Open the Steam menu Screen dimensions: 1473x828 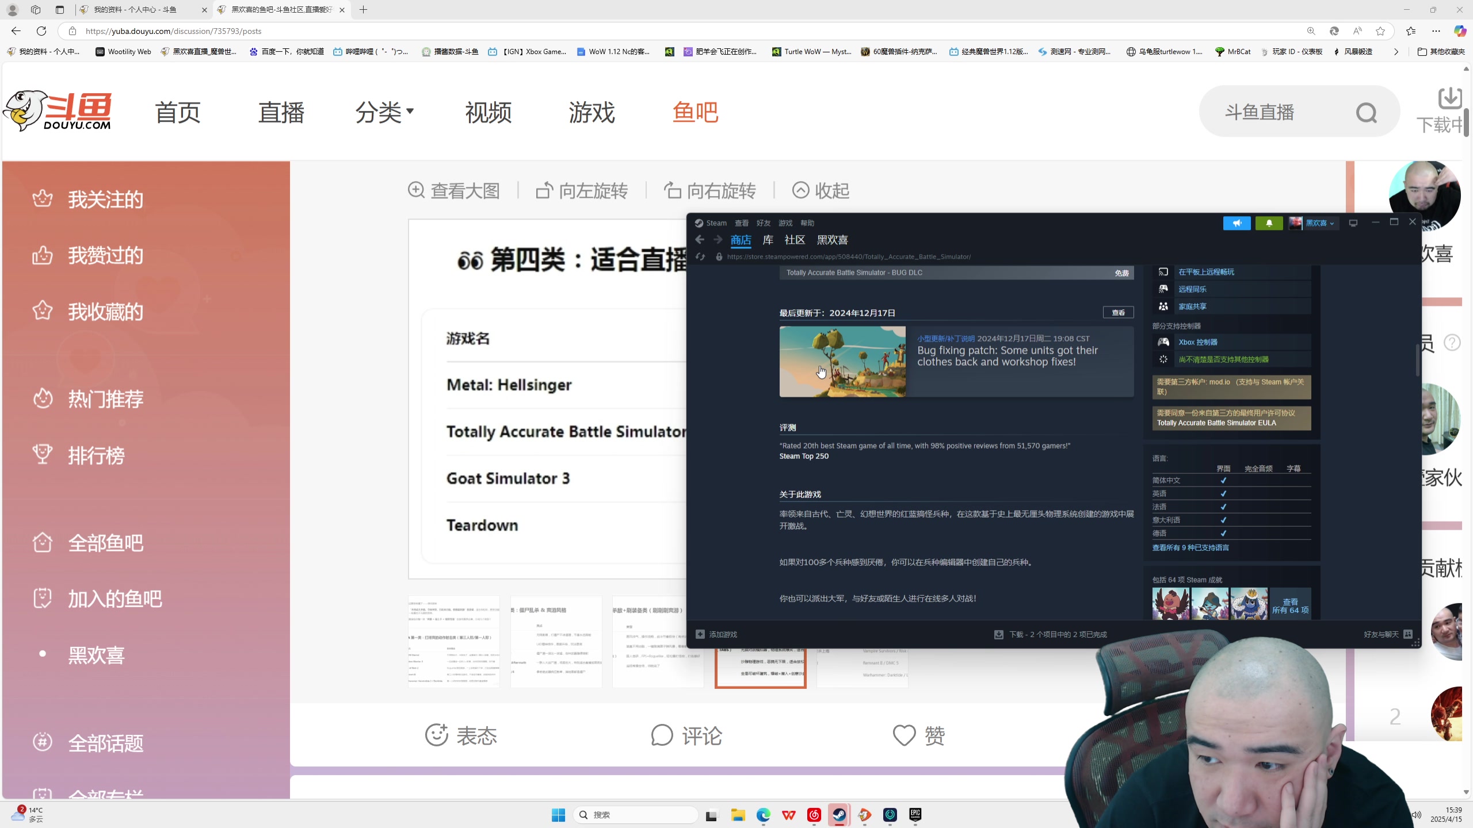(711, 223)
